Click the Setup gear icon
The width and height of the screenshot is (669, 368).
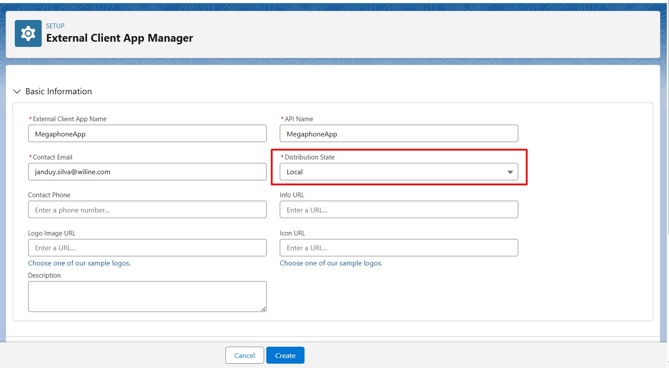pos(28,33)
